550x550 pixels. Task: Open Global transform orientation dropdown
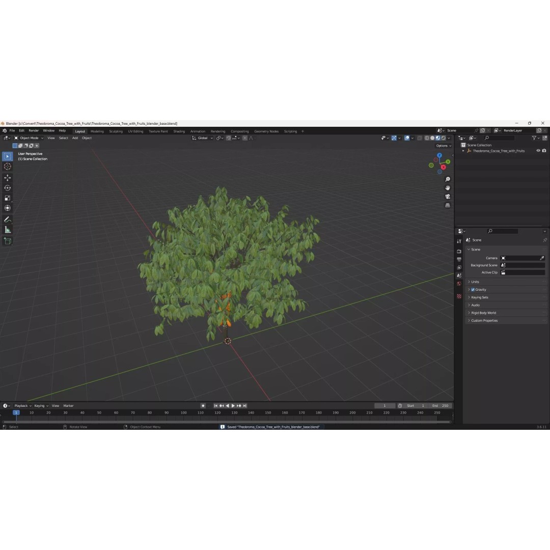point(202,138)
